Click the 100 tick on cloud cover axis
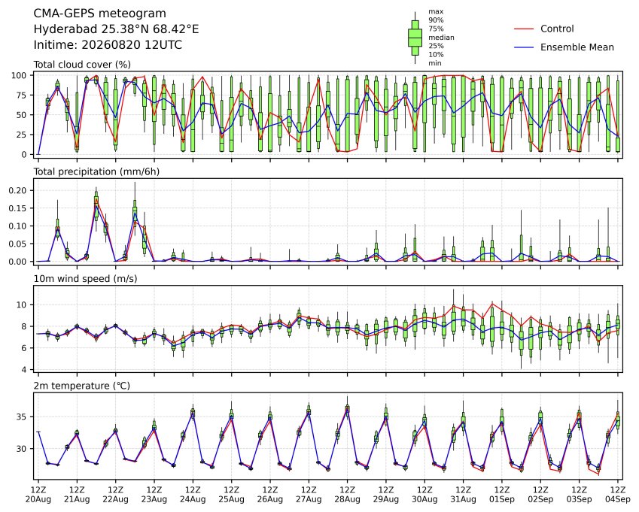The height and width of the screenshot is (512, 639). (19, 75)
